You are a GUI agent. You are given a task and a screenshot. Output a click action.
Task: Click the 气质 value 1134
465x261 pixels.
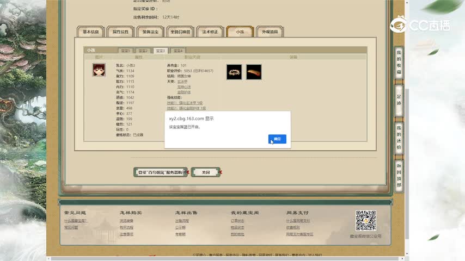pyautogui.click(x=130, y=71)
